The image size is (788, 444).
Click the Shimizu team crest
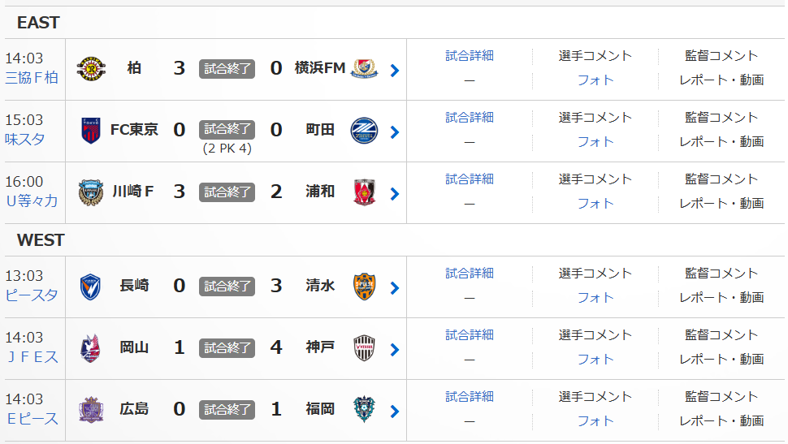(x=365, y=287)
